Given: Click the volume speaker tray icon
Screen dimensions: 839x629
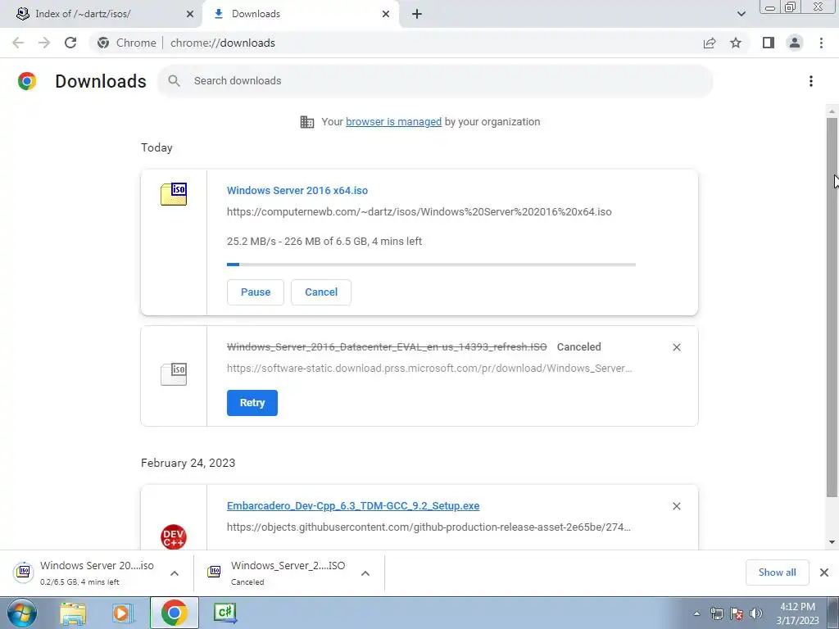Looking at the screenshot, I should (756, 613).
